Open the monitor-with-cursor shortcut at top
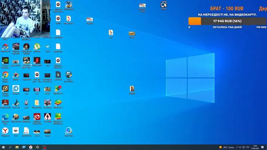Viewport: 267px width, 150px height. pyautogui.click(x=164, y=5)
